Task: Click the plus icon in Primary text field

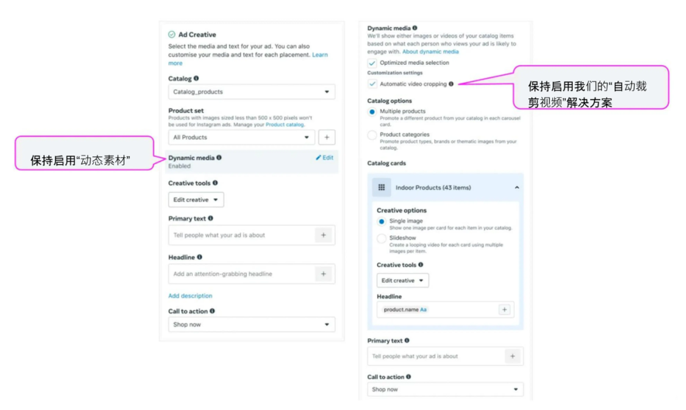Action: (323, 235)
